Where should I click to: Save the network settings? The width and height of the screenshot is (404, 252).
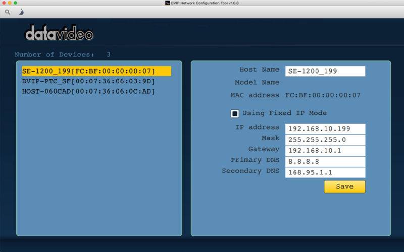point(345,186)
